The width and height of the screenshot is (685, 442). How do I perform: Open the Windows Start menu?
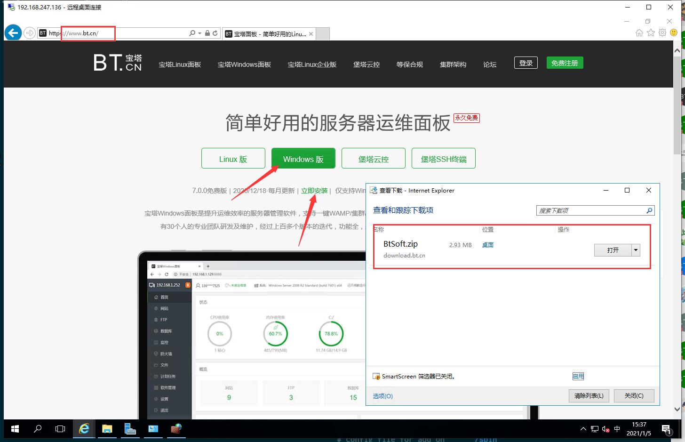(x=15, y=429)
